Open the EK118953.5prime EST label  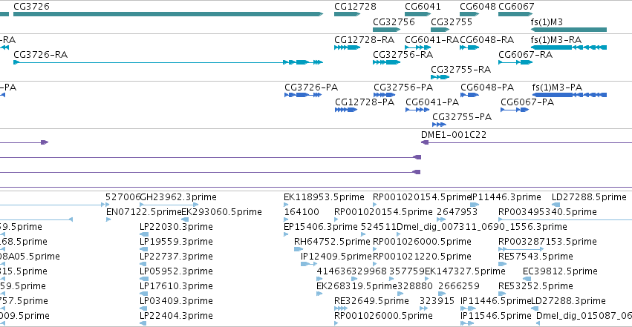point(324,197)
